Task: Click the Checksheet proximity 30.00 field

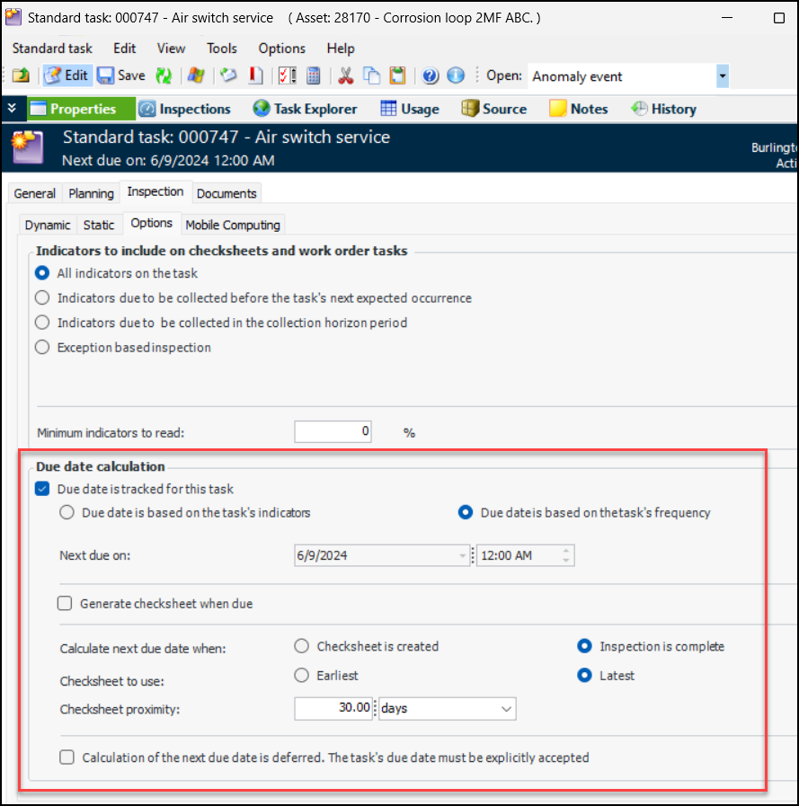Action: click(x=333, y=708)
